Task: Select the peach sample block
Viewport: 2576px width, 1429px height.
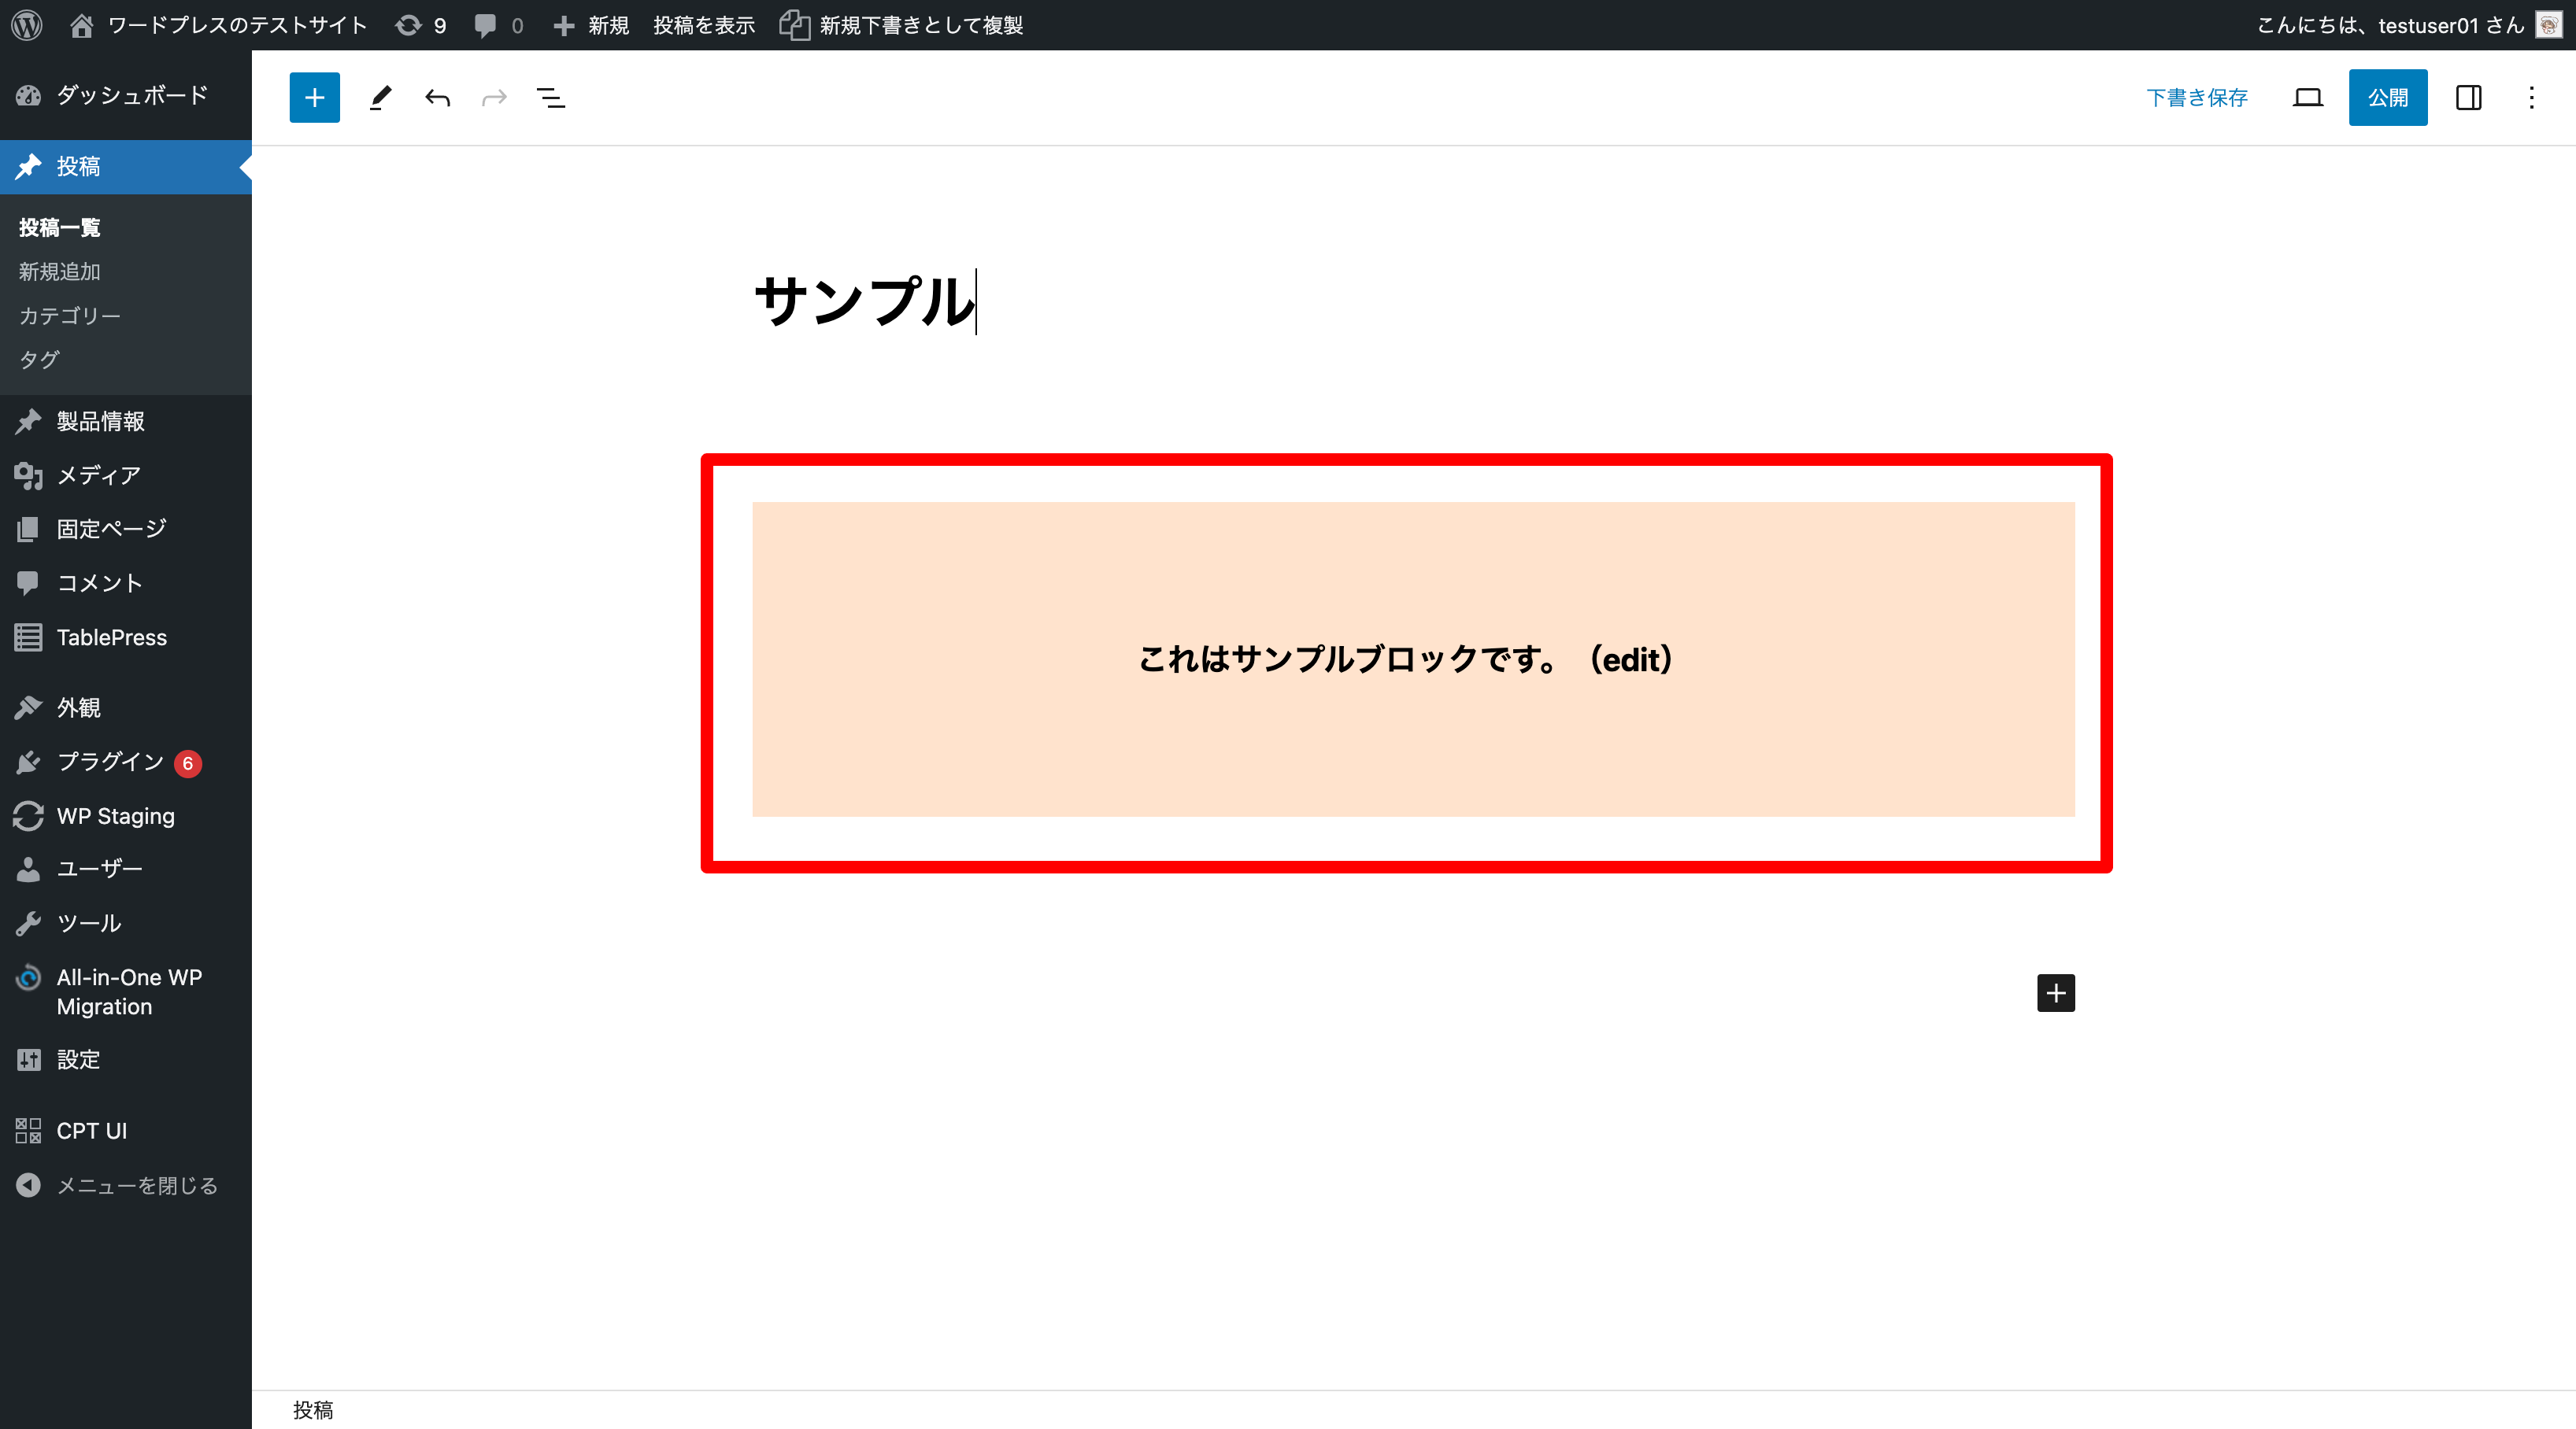Action: [x=1414, y=659]
